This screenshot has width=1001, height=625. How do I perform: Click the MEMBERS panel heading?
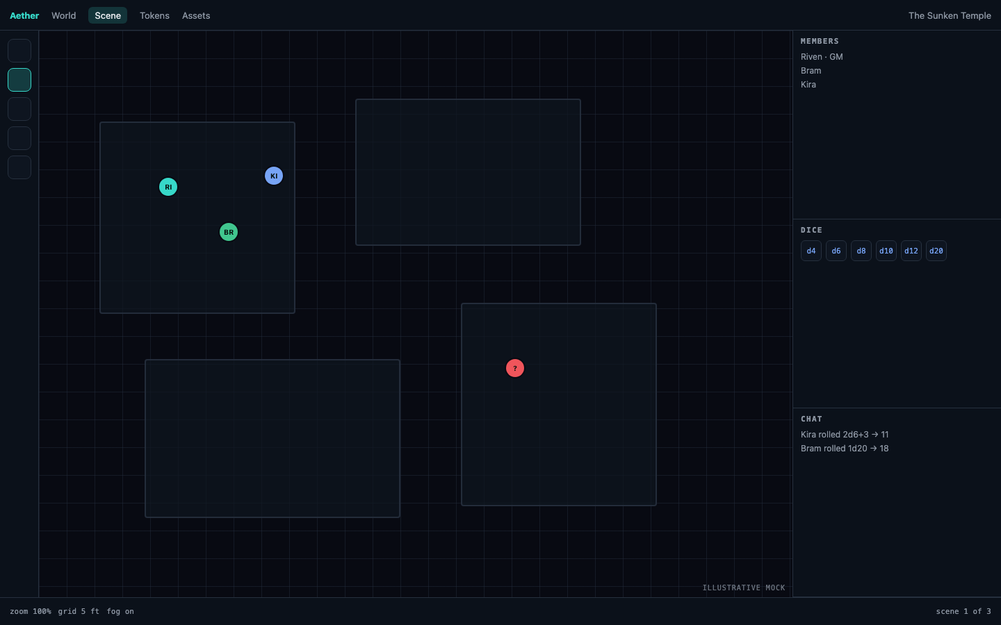tap(820, 41)
